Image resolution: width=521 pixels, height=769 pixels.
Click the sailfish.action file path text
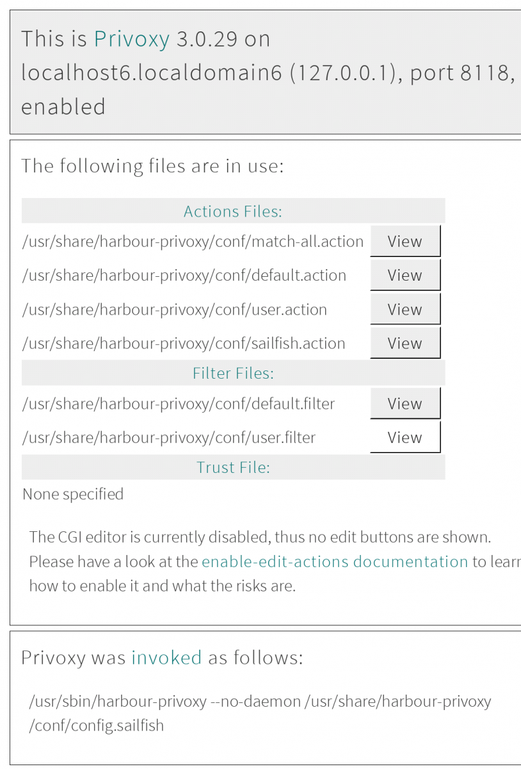pyautogui.click(x=184, y=343)
